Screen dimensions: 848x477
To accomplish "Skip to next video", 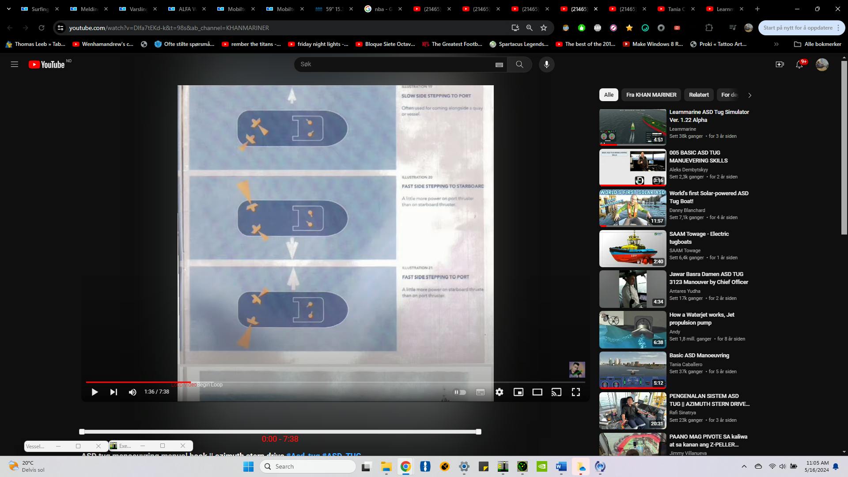I will tap(114, 392).
